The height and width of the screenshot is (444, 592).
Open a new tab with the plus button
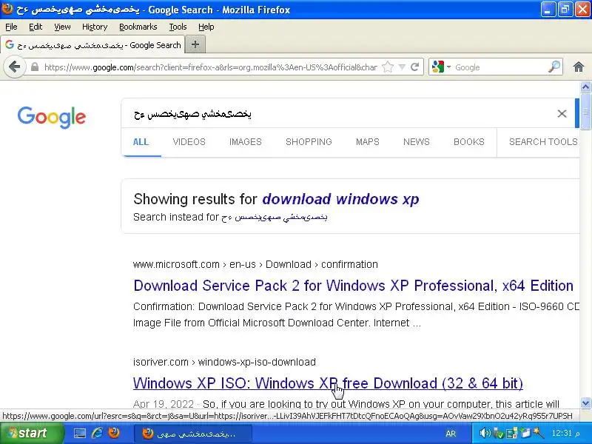(195, 44)
